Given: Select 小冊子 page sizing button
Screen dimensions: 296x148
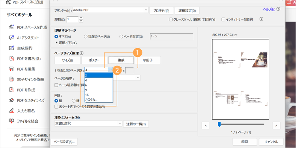Looking at the screenshot, I should pyautogui.click(x=148, y=60).
